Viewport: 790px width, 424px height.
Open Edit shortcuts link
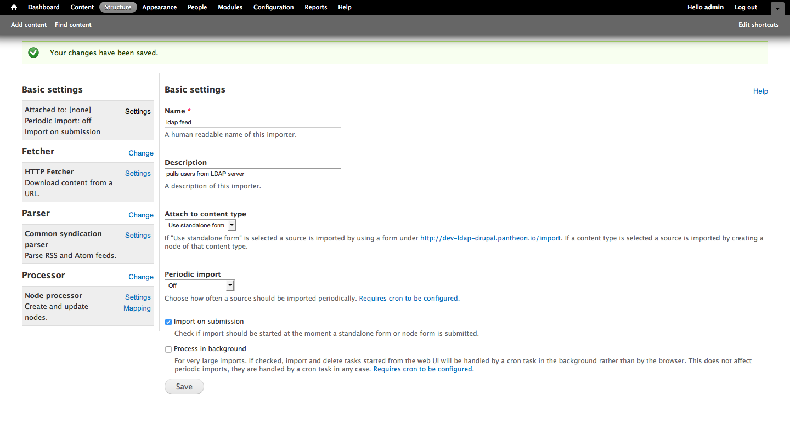pyautogui.click(x=758, y=25)
